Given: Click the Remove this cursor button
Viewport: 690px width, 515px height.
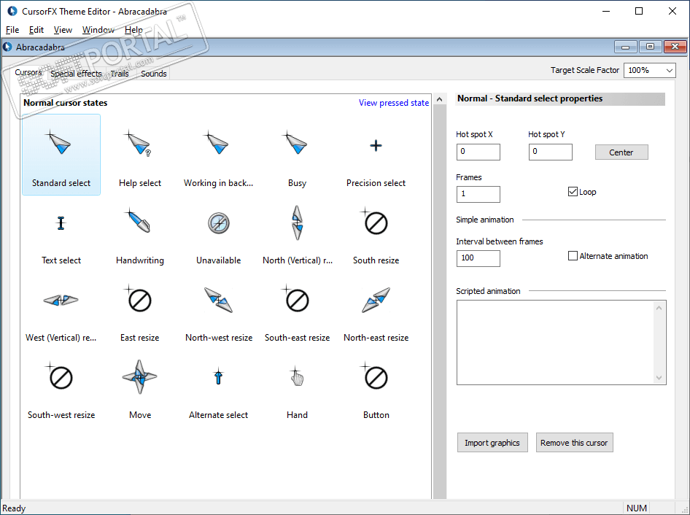Looking at the screenshot, I should (x=574, y=443).
